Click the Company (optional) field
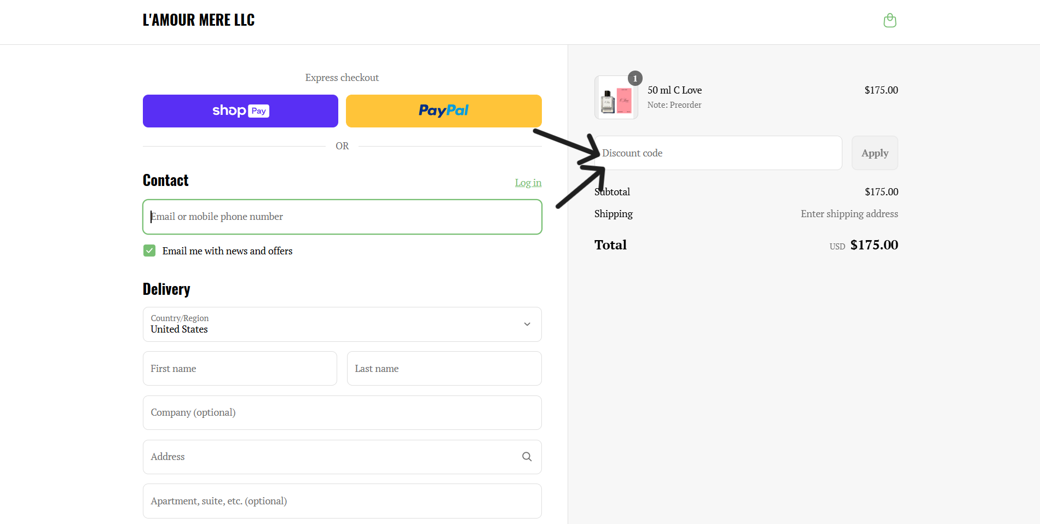 (x=342, y=412)
